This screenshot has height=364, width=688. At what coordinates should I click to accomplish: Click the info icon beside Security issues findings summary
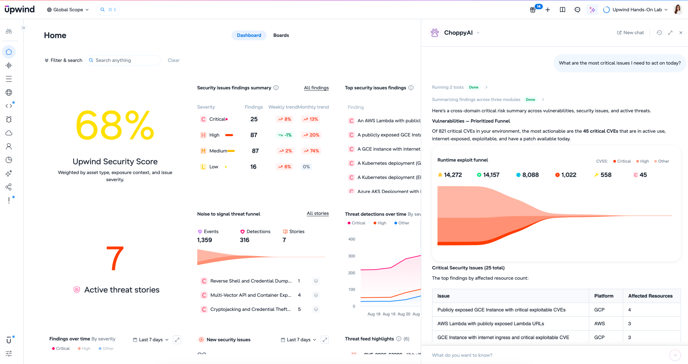pyautogui.click(x=276, y=88)
